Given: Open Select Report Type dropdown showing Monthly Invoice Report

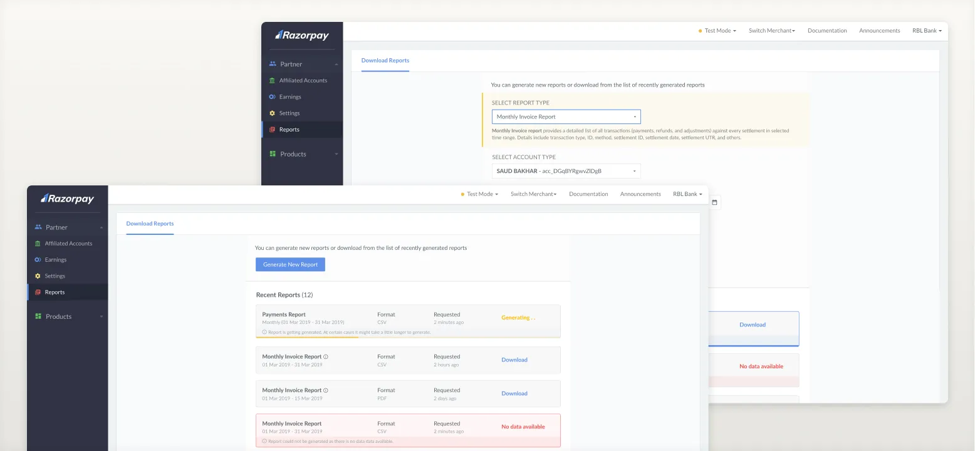Looking at the screenshot, I should click(x=566, y=117).
